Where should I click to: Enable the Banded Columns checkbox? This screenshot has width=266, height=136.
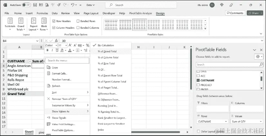tap(78, 28)
